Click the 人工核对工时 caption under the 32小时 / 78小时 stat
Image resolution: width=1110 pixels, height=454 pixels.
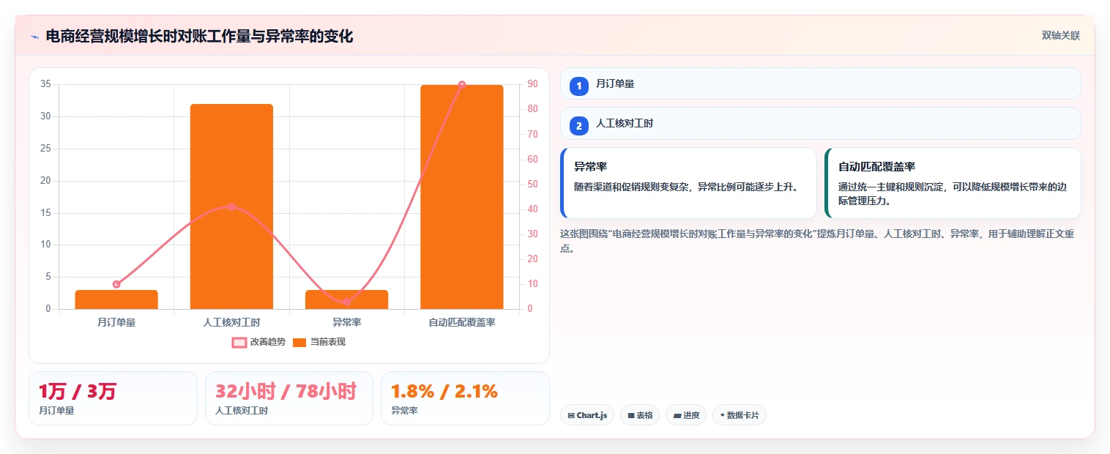[x=242, y=411]
